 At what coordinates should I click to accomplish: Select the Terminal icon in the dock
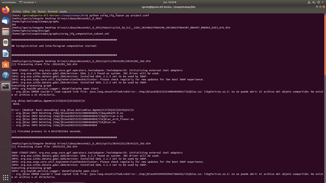(x=6, y=86)
